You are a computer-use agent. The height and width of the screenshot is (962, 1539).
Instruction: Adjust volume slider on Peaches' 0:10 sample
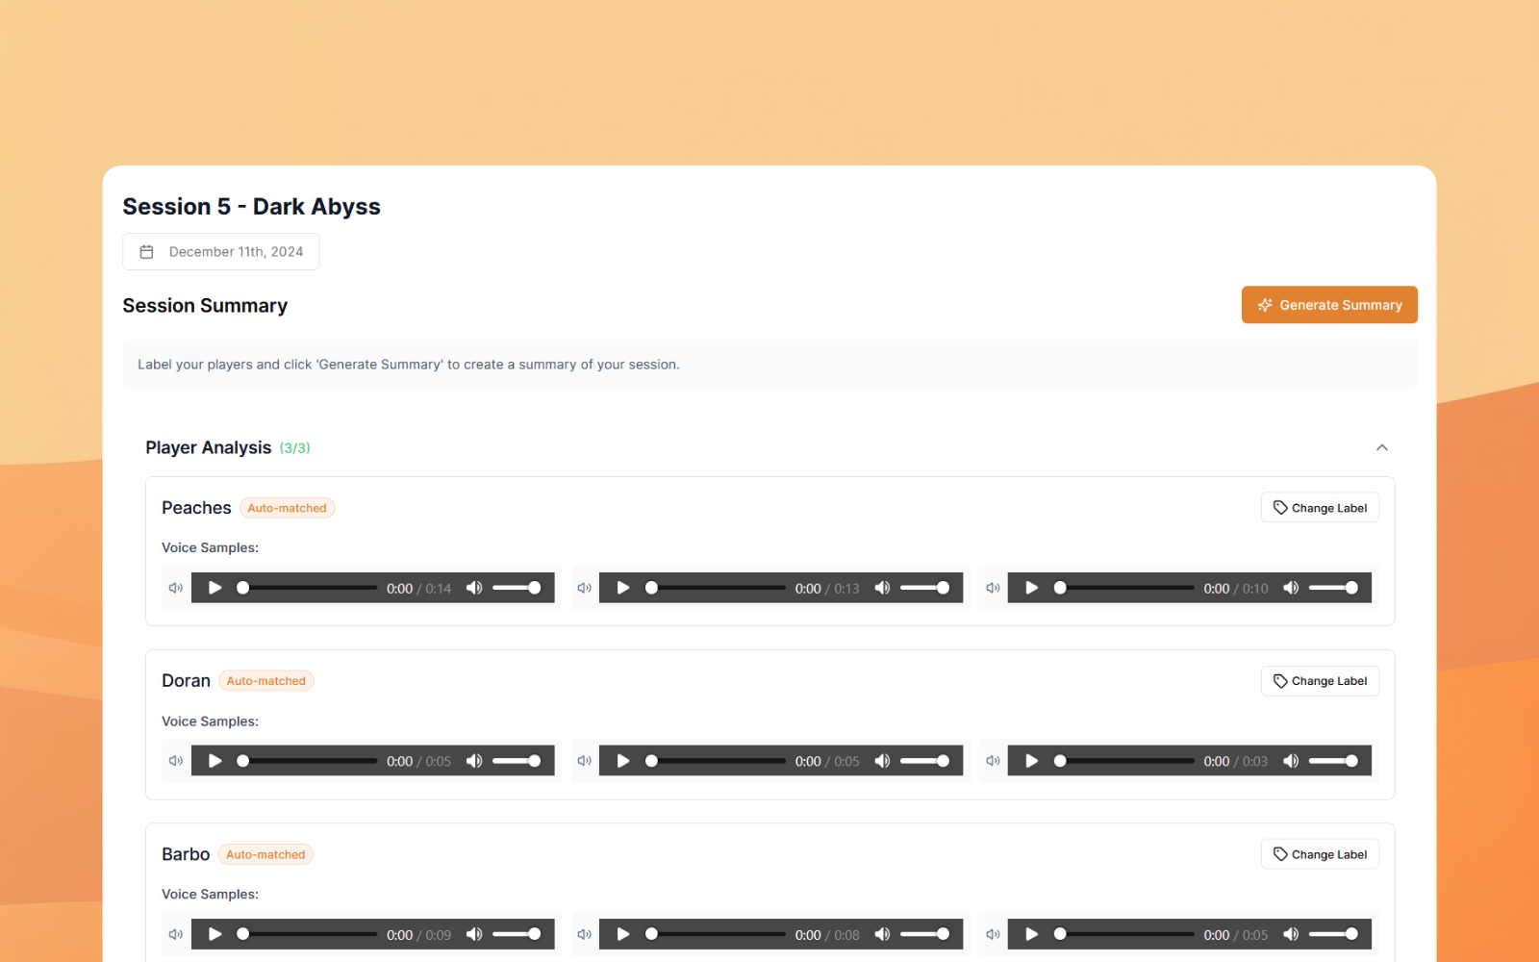tap(1333, 588)
